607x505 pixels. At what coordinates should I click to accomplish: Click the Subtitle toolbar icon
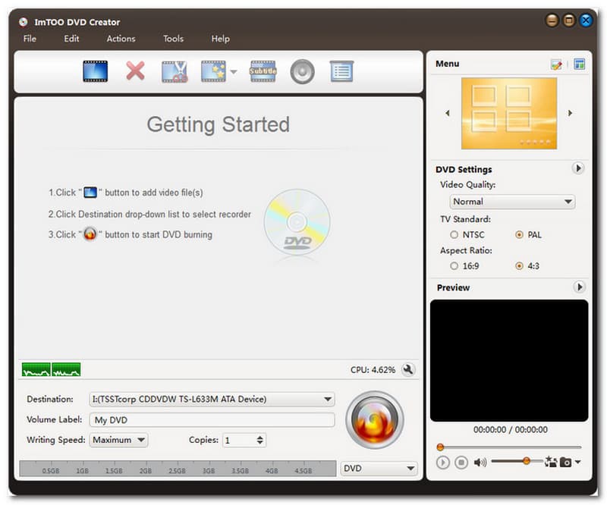(263, 71)
